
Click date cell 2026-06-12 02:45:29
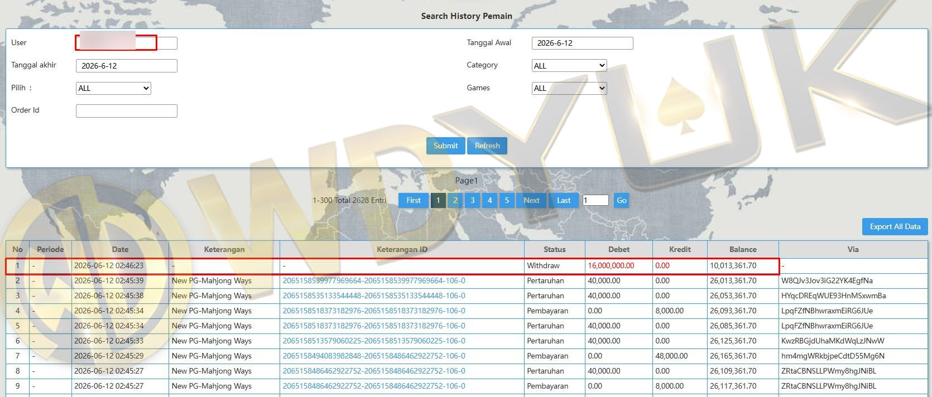click(x=109, y=356)
